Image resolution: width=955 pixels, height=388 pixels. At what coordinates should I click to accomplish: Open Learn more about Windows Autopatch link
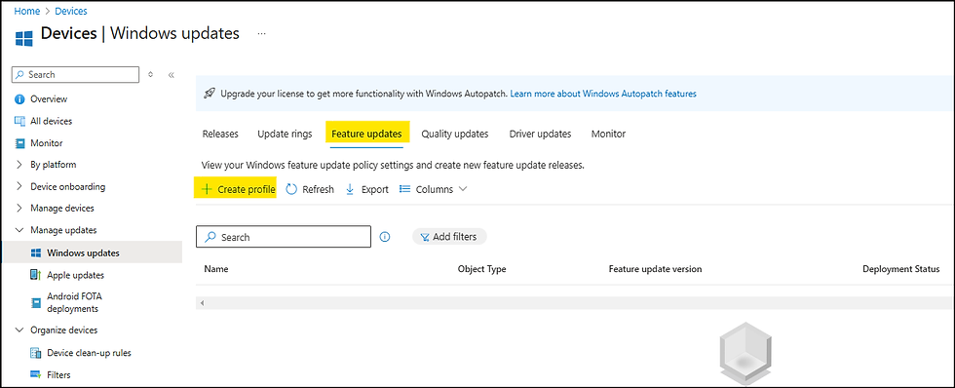tap(603, 94)
